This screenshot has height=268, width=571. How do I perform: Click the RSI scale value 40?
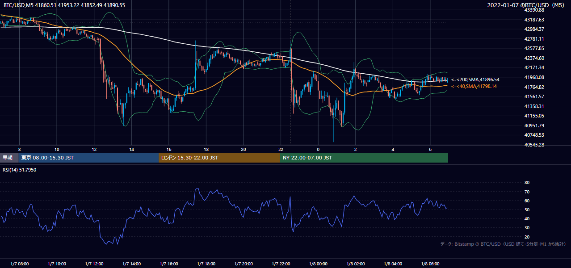pos(527,218)
